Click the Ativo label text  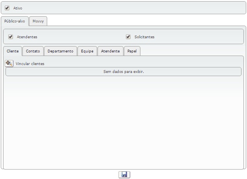pyautogui.click(x=18, y=8)
